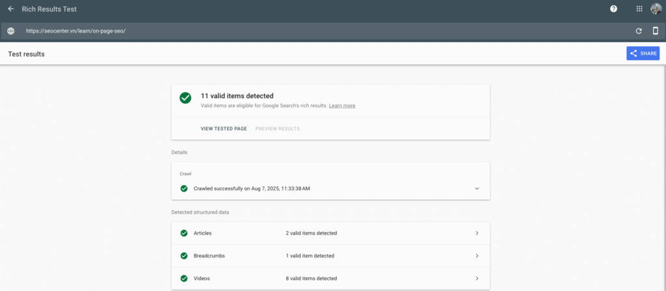Expand the Breadcrumbs row chevron
666x291 pixels.
[477, 256]
